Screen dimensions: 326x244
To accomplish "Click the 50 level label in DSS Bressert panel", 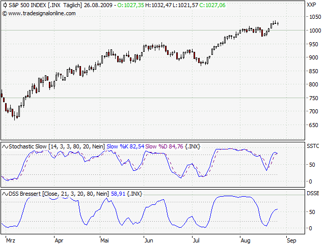I will [312, 212].
